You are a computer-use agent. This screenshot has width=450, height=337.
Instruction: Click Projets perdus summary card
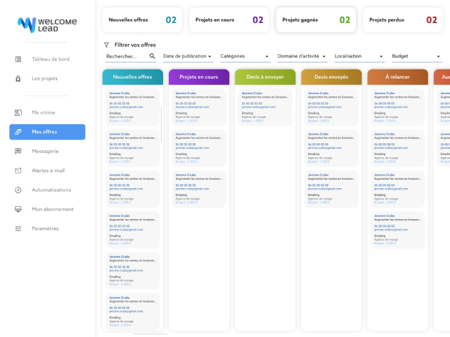click(x=403, y=20)
